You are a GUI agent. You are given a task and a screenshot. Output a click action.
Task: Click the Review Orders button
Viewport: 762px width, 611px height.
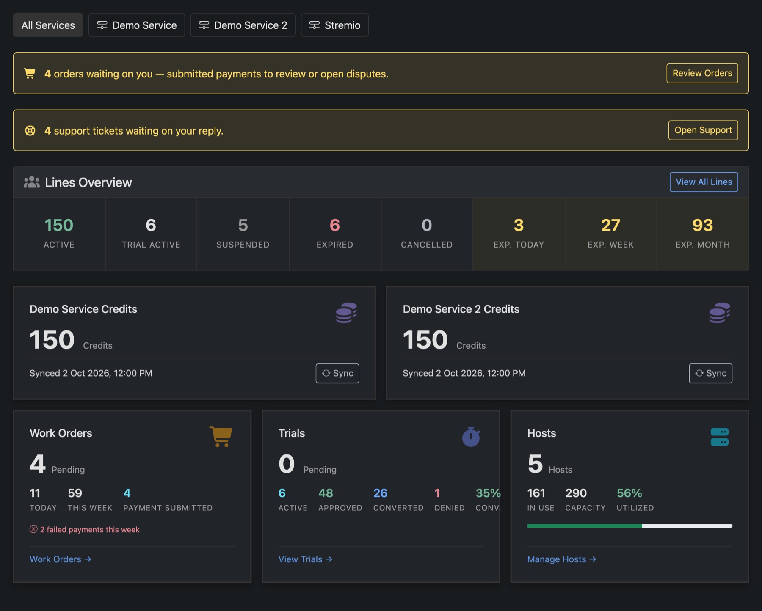(702, 73)
